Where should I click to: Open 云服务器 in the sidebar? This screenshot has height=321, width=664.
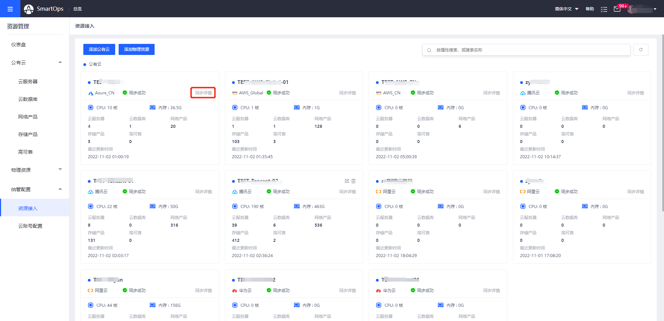28,82
